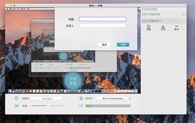Click the 音量 volume slider handle
The image size is (195, 123).
[48, 106]
